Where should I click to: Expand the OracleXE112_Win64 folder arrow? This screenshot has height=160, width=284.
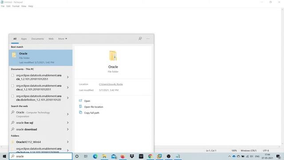tap(68, 142)
